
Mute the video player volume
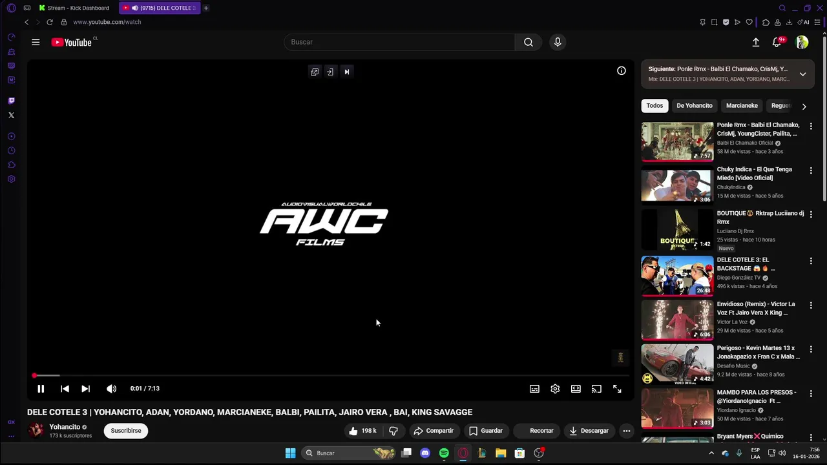111,389
